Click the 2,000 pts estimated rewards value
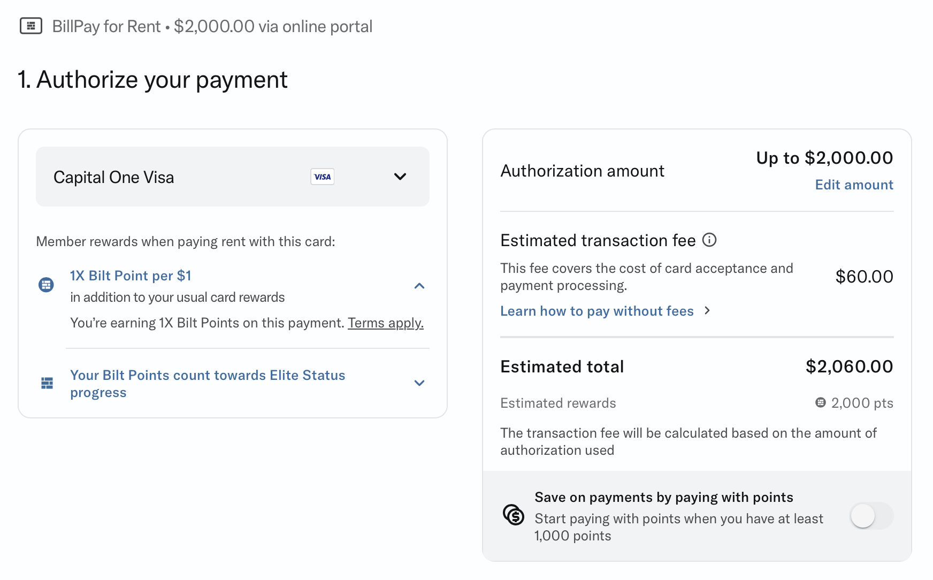Screen dimensions: 933x580 (862, 403)
